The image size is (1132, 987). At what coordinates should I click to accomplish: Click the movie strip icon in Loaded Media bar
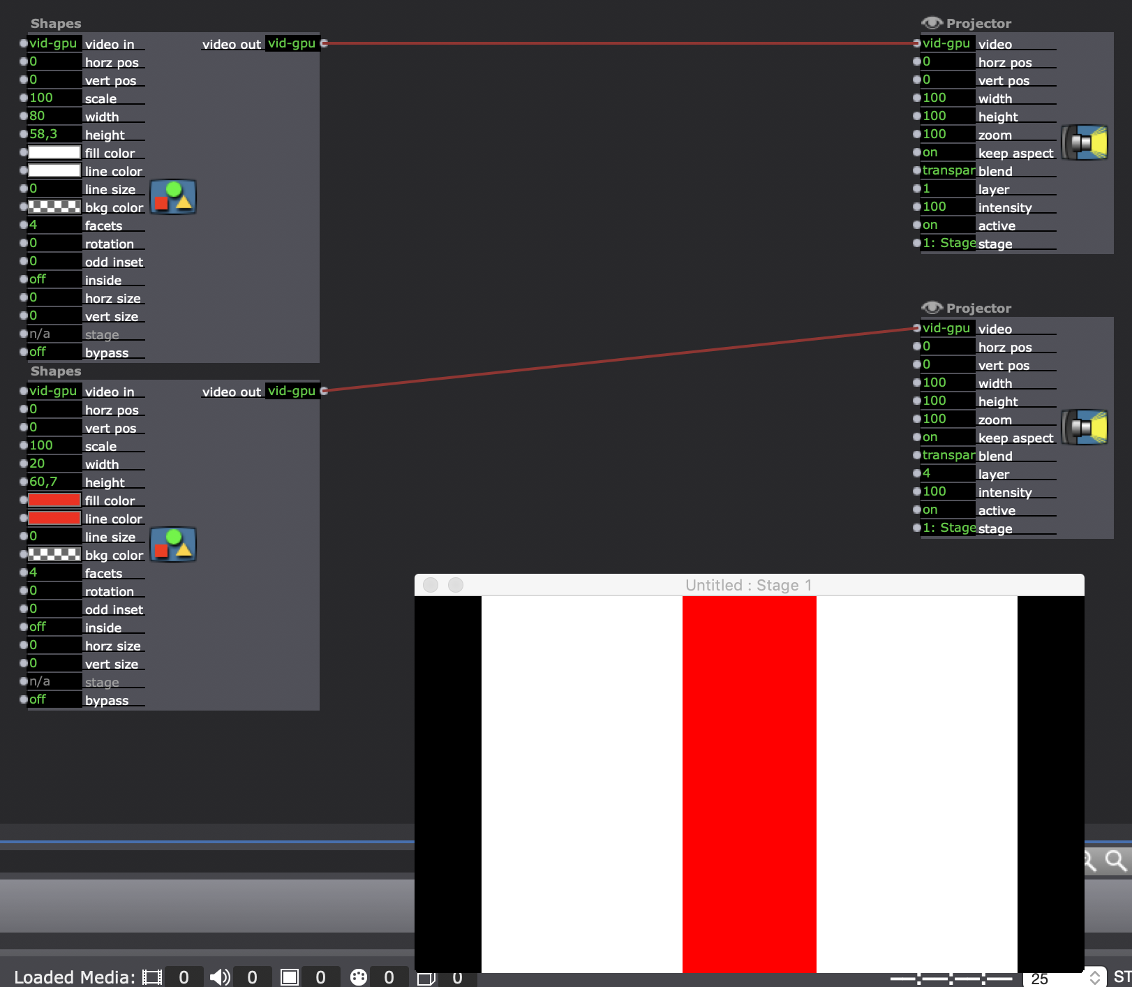pyautogui.click(x=152, y=977)
